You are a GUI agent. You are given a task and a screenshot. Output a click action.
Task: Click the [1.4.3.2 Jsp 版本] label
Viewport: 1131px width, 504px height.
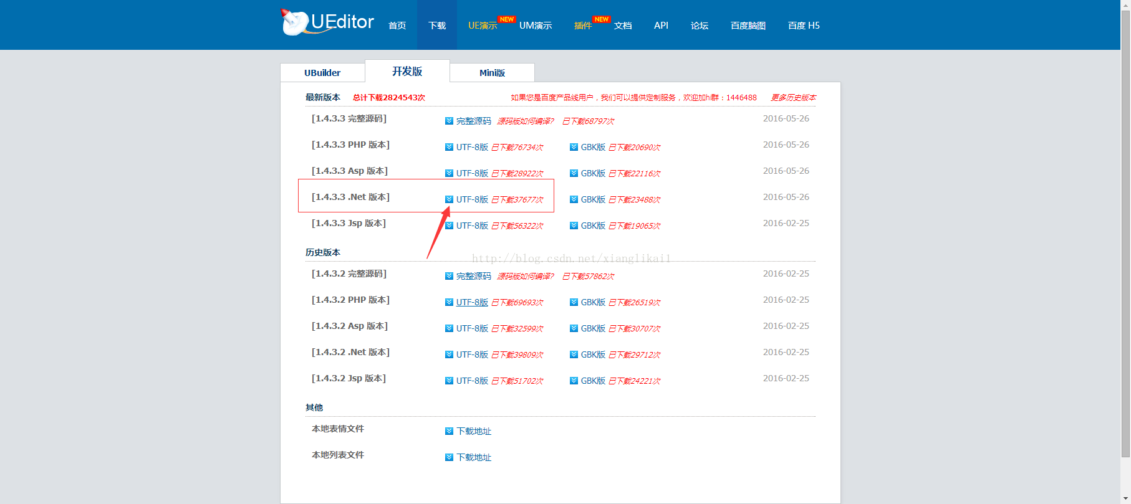tap(349, 378)
